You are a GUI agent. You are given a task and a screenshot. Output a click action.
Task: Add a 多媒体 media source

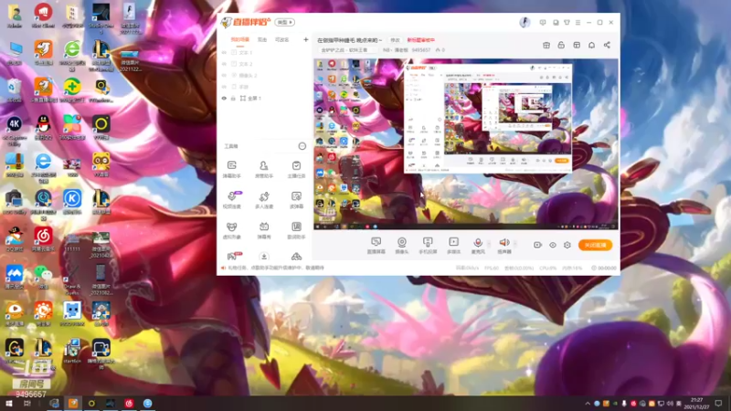(453, 245)
